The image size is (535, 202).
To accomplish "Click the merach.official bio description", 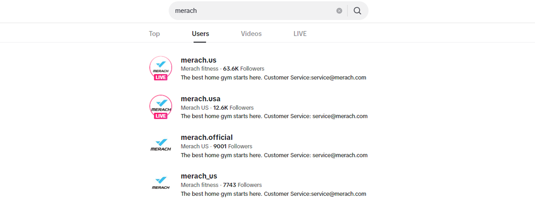I will (274, 155).
